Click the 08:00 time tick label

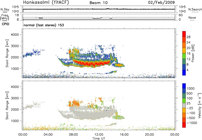pos(73,135)
